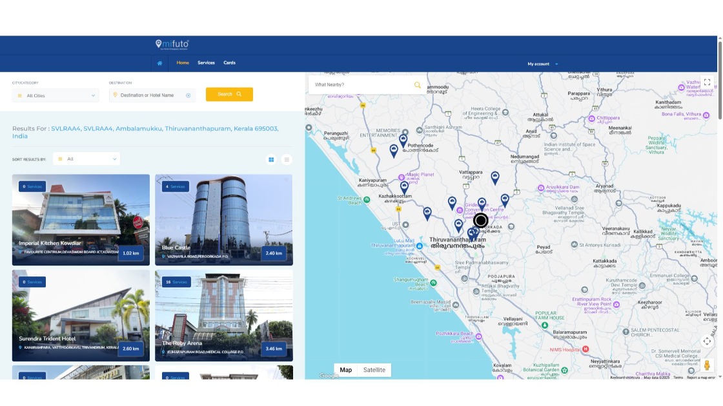The image size is (723, 406).
Task: Click the Eratinpuram Rock River View Point marker
Action: (616, 305)
